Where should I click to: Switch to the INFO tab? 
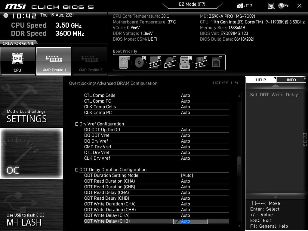click(x=291, y=80)
